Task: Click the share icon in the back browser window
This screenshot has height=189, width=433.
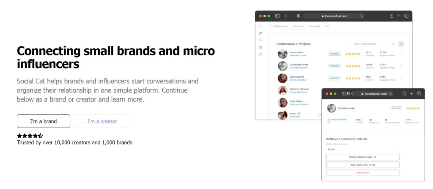Action: 391,16
